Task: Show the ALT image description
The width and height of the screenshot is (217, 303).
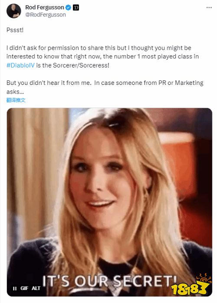Action: point(36,288)
